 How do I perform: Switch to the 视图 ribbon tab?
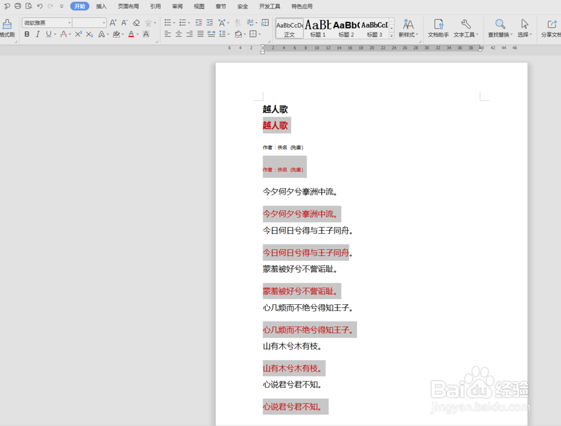[x=199, y=6]
